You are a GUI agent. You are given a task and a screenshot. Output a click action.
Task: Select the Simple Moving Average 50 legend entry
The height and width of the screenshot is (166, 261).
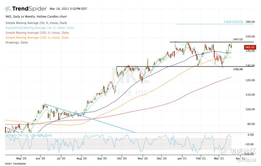36,23
